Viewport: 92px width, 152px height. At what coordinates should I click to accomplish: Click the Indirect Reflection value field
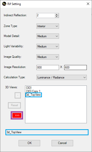coord(46,15)
